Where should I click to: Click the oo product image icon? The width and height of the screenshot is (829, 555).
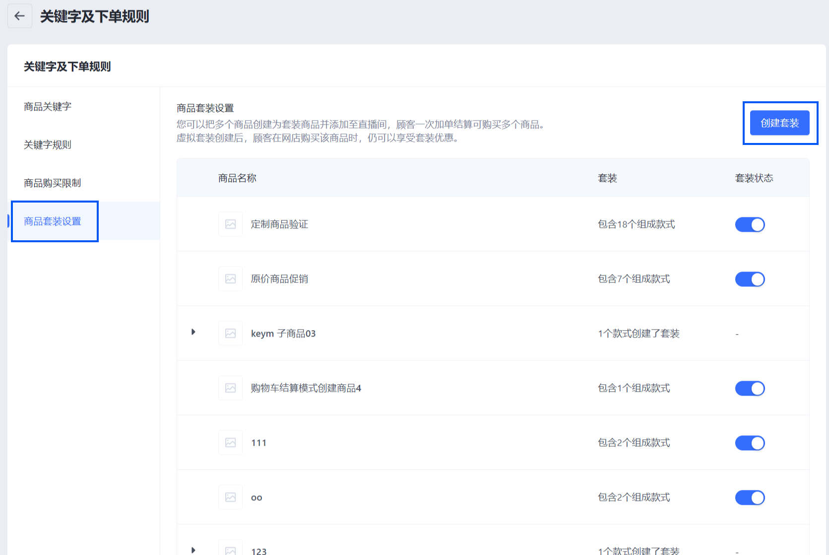(x=231, y=497)
